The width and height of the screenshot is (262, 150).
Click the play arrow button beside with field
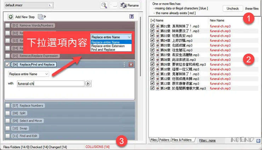coord(88,83)
